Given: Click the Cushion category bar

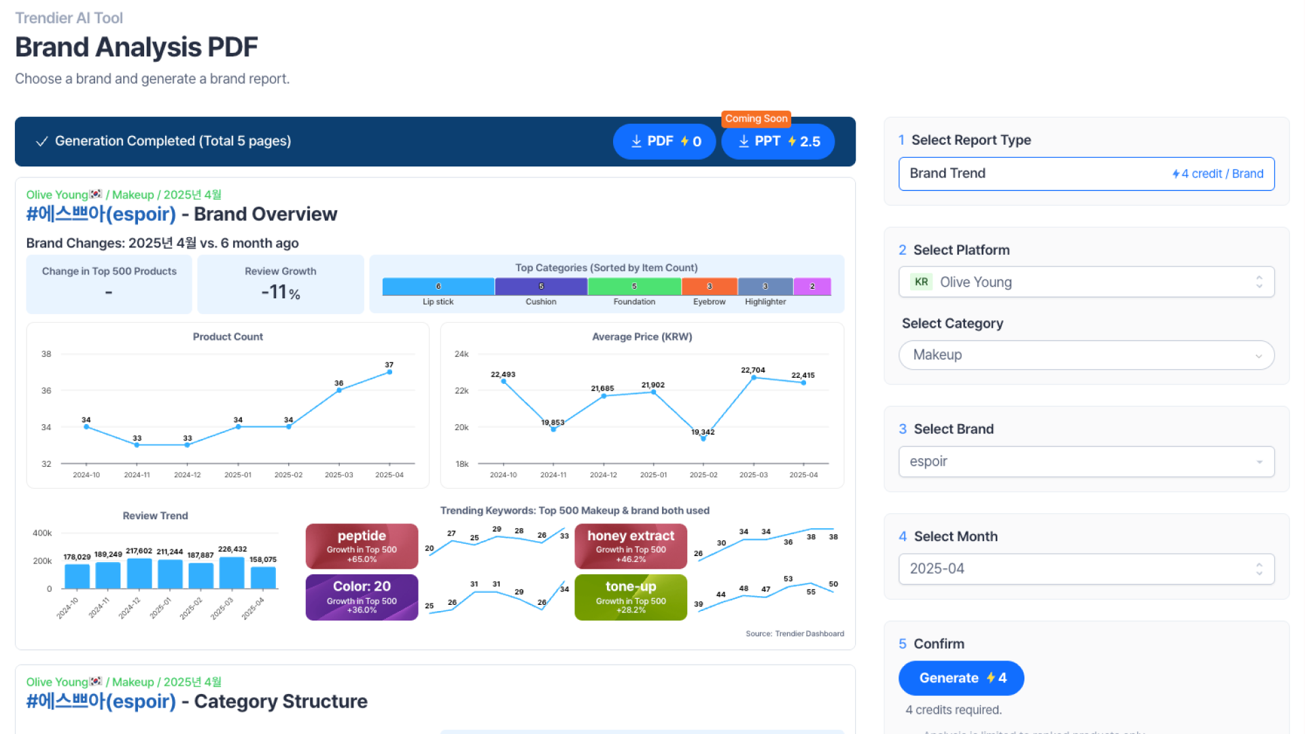Looking at the screenshot, I should coord(541,287).
